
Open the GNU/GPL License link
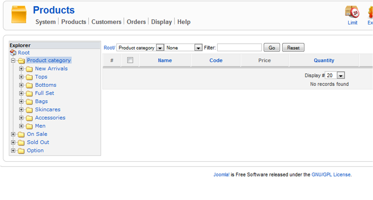[x=331, y=175]
